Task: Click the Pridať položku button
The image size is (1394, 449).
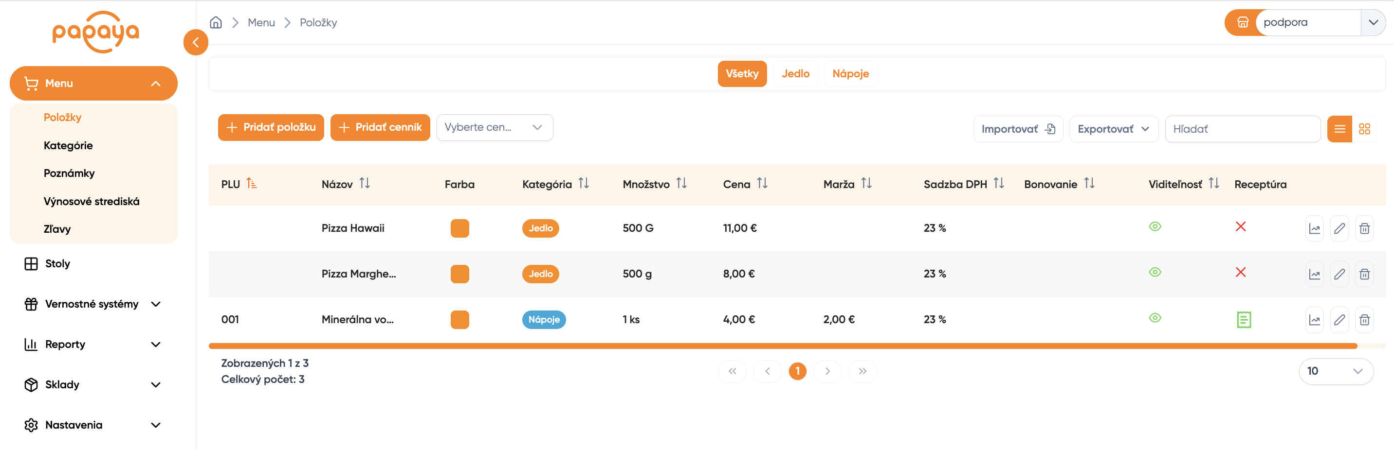Action: click(271, 127)
